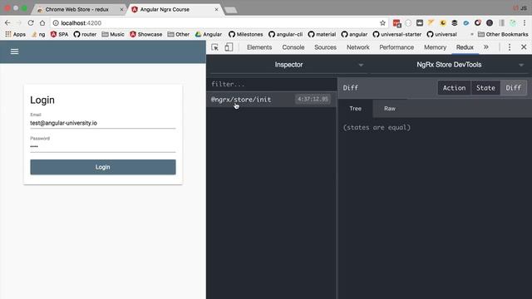Image resolution: width=532 pixels, height=299 pixels.
Task: Switch to the Elements DevTools tab
Action: point(259,47)
